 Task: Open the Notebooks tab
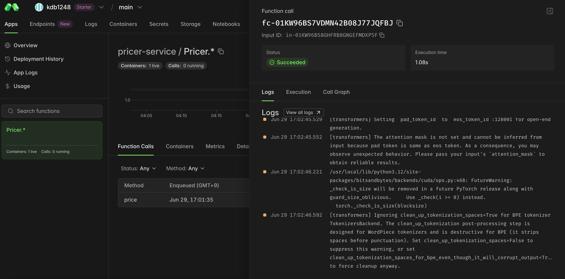pyautogui.click(x=226, y=24)
